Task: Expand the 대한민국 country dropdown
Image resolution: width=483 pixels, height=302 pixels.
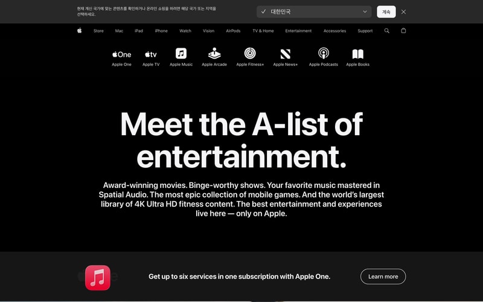Action: 314,11
